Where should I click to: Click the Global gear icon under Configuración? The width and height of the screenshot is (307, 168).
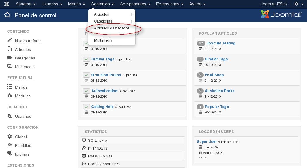tap(10, 137)
